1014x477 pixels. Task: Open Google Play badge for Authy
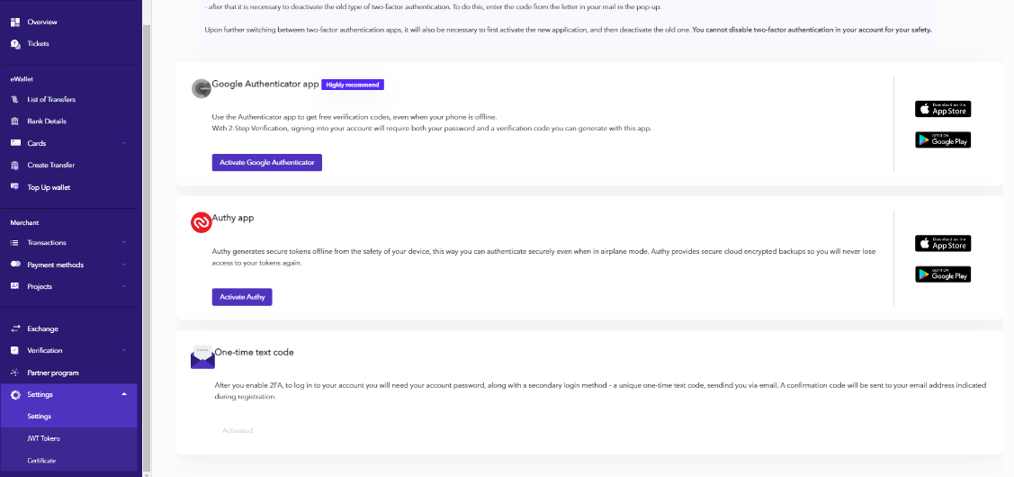pos(943,274)
